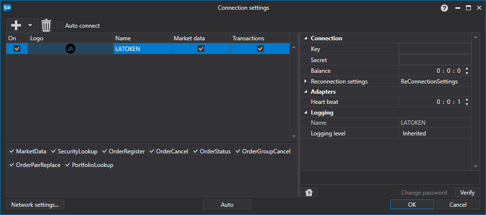Close the Connection settings window
This screenshot has width=486, height=215.
point(479,8)
